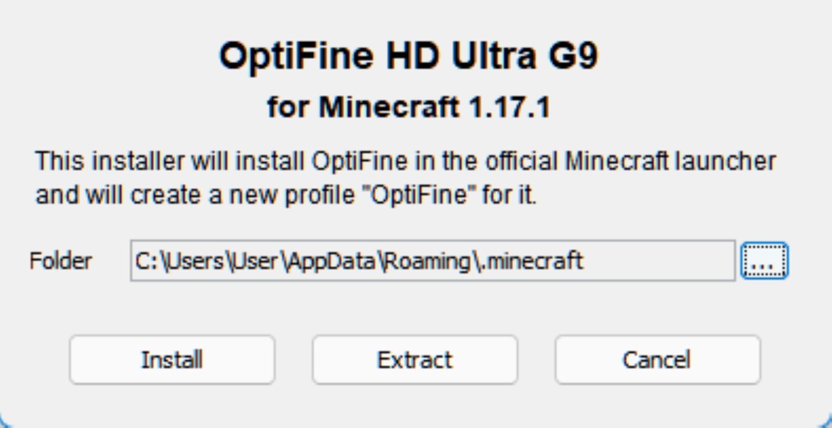This screenshot has width=832, height=428.
Task: Click the "Folder" label
Action: (x=61, y=261)
